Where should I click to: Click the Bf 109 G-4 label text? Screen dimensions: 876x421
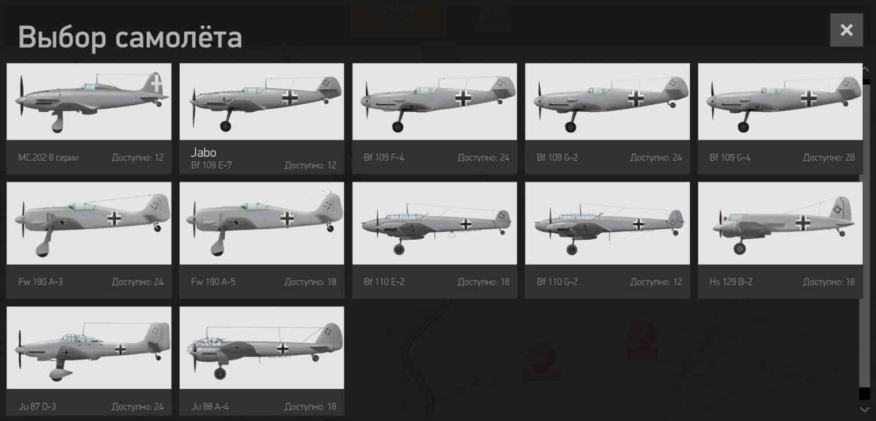click(730, 157)
